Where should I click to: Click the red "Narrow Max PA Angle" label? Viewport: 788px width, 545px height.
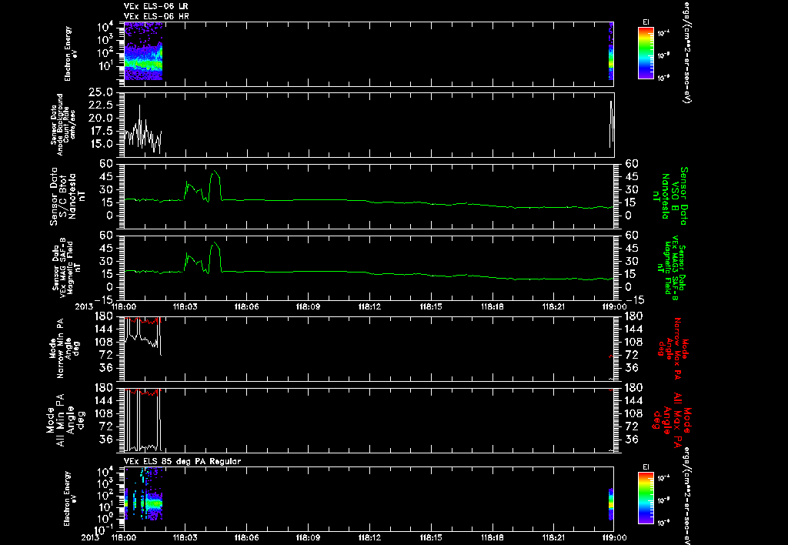tap(673, 349)
